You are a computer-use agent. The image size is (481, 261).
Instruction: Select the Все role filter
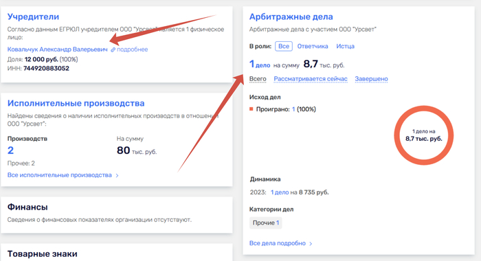(283, 46)
